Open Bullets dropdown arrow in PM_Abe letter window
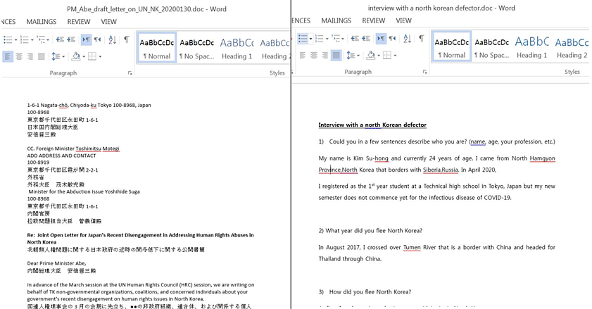 click(16, 40)
